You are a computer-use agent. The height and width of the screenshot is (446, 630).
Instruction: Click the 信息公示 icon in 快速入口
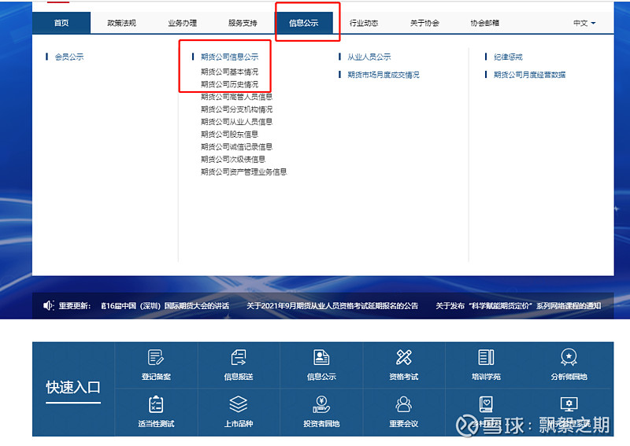click(321, 357)
